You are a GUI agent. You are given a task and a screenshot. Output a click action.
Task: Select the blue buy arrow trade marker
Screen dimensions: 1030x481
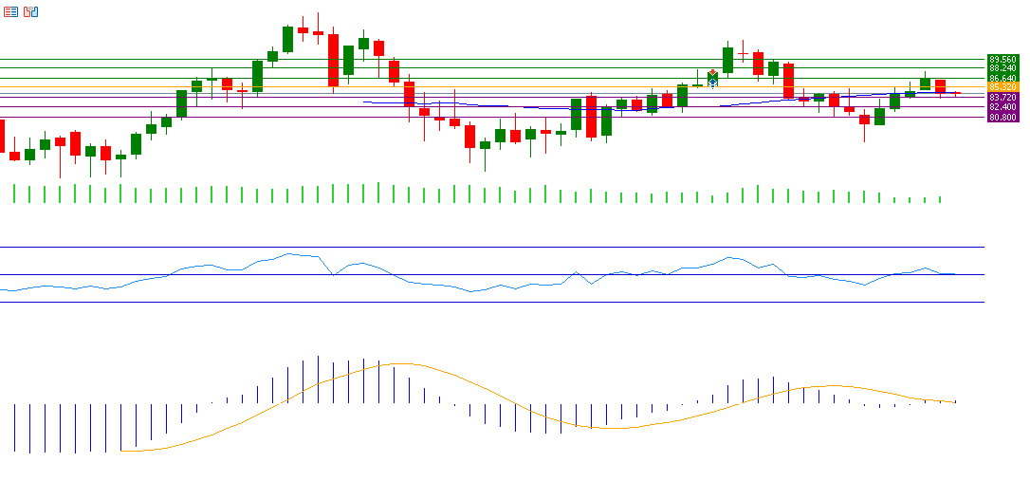pos(712,83)
